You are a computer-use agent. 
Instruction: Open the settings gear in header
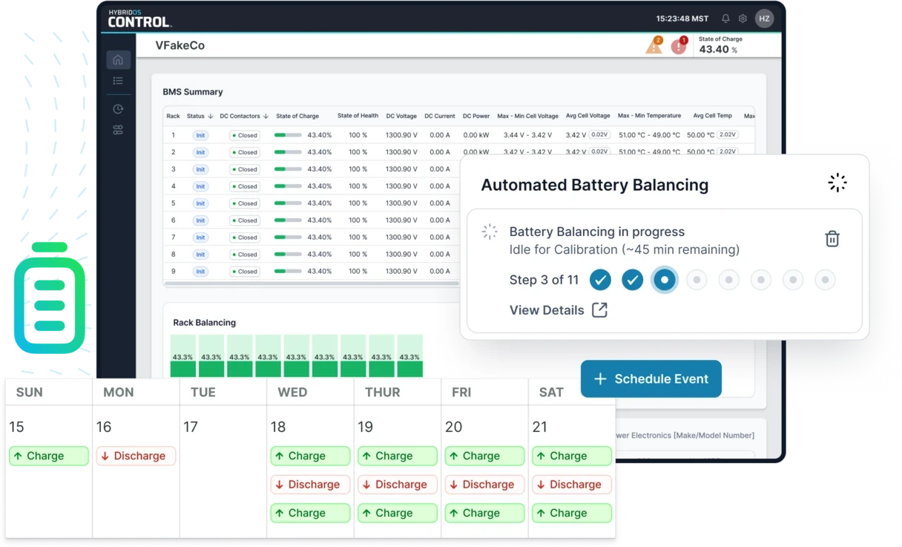click(743, 19)
